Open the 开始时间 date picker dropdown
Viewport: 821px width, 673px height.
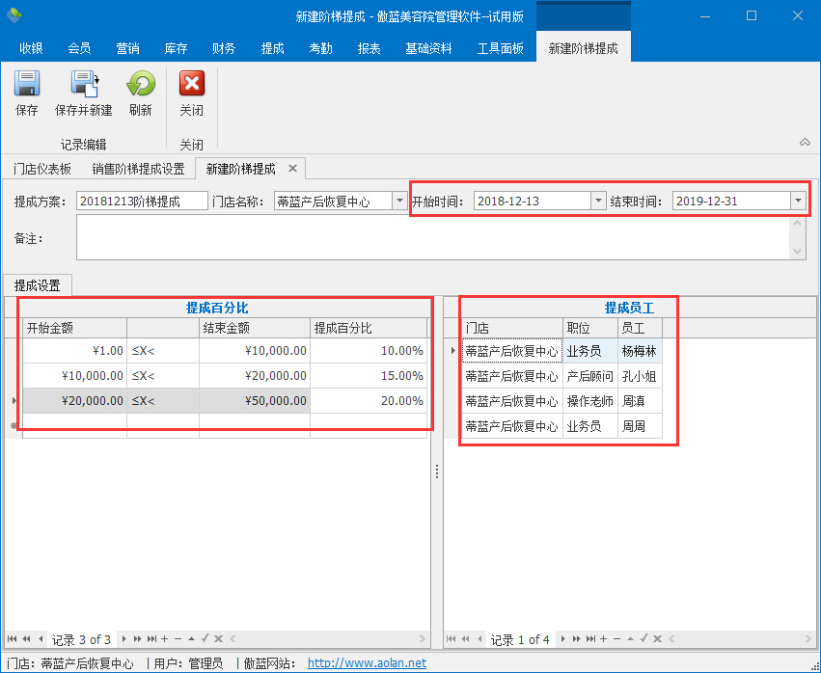pyautogui.click(x=598, y=201)
